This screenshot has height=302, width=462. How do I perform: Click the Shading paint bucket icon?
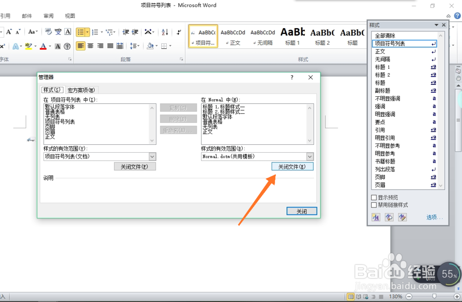[x=150, y=46]
